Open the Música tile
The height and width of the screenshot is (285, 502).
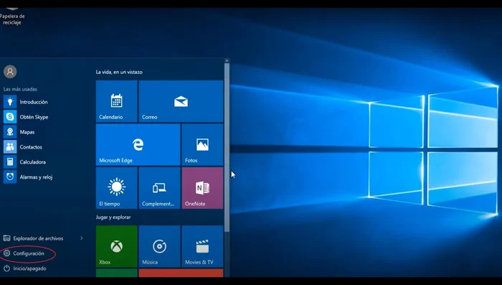159,246
